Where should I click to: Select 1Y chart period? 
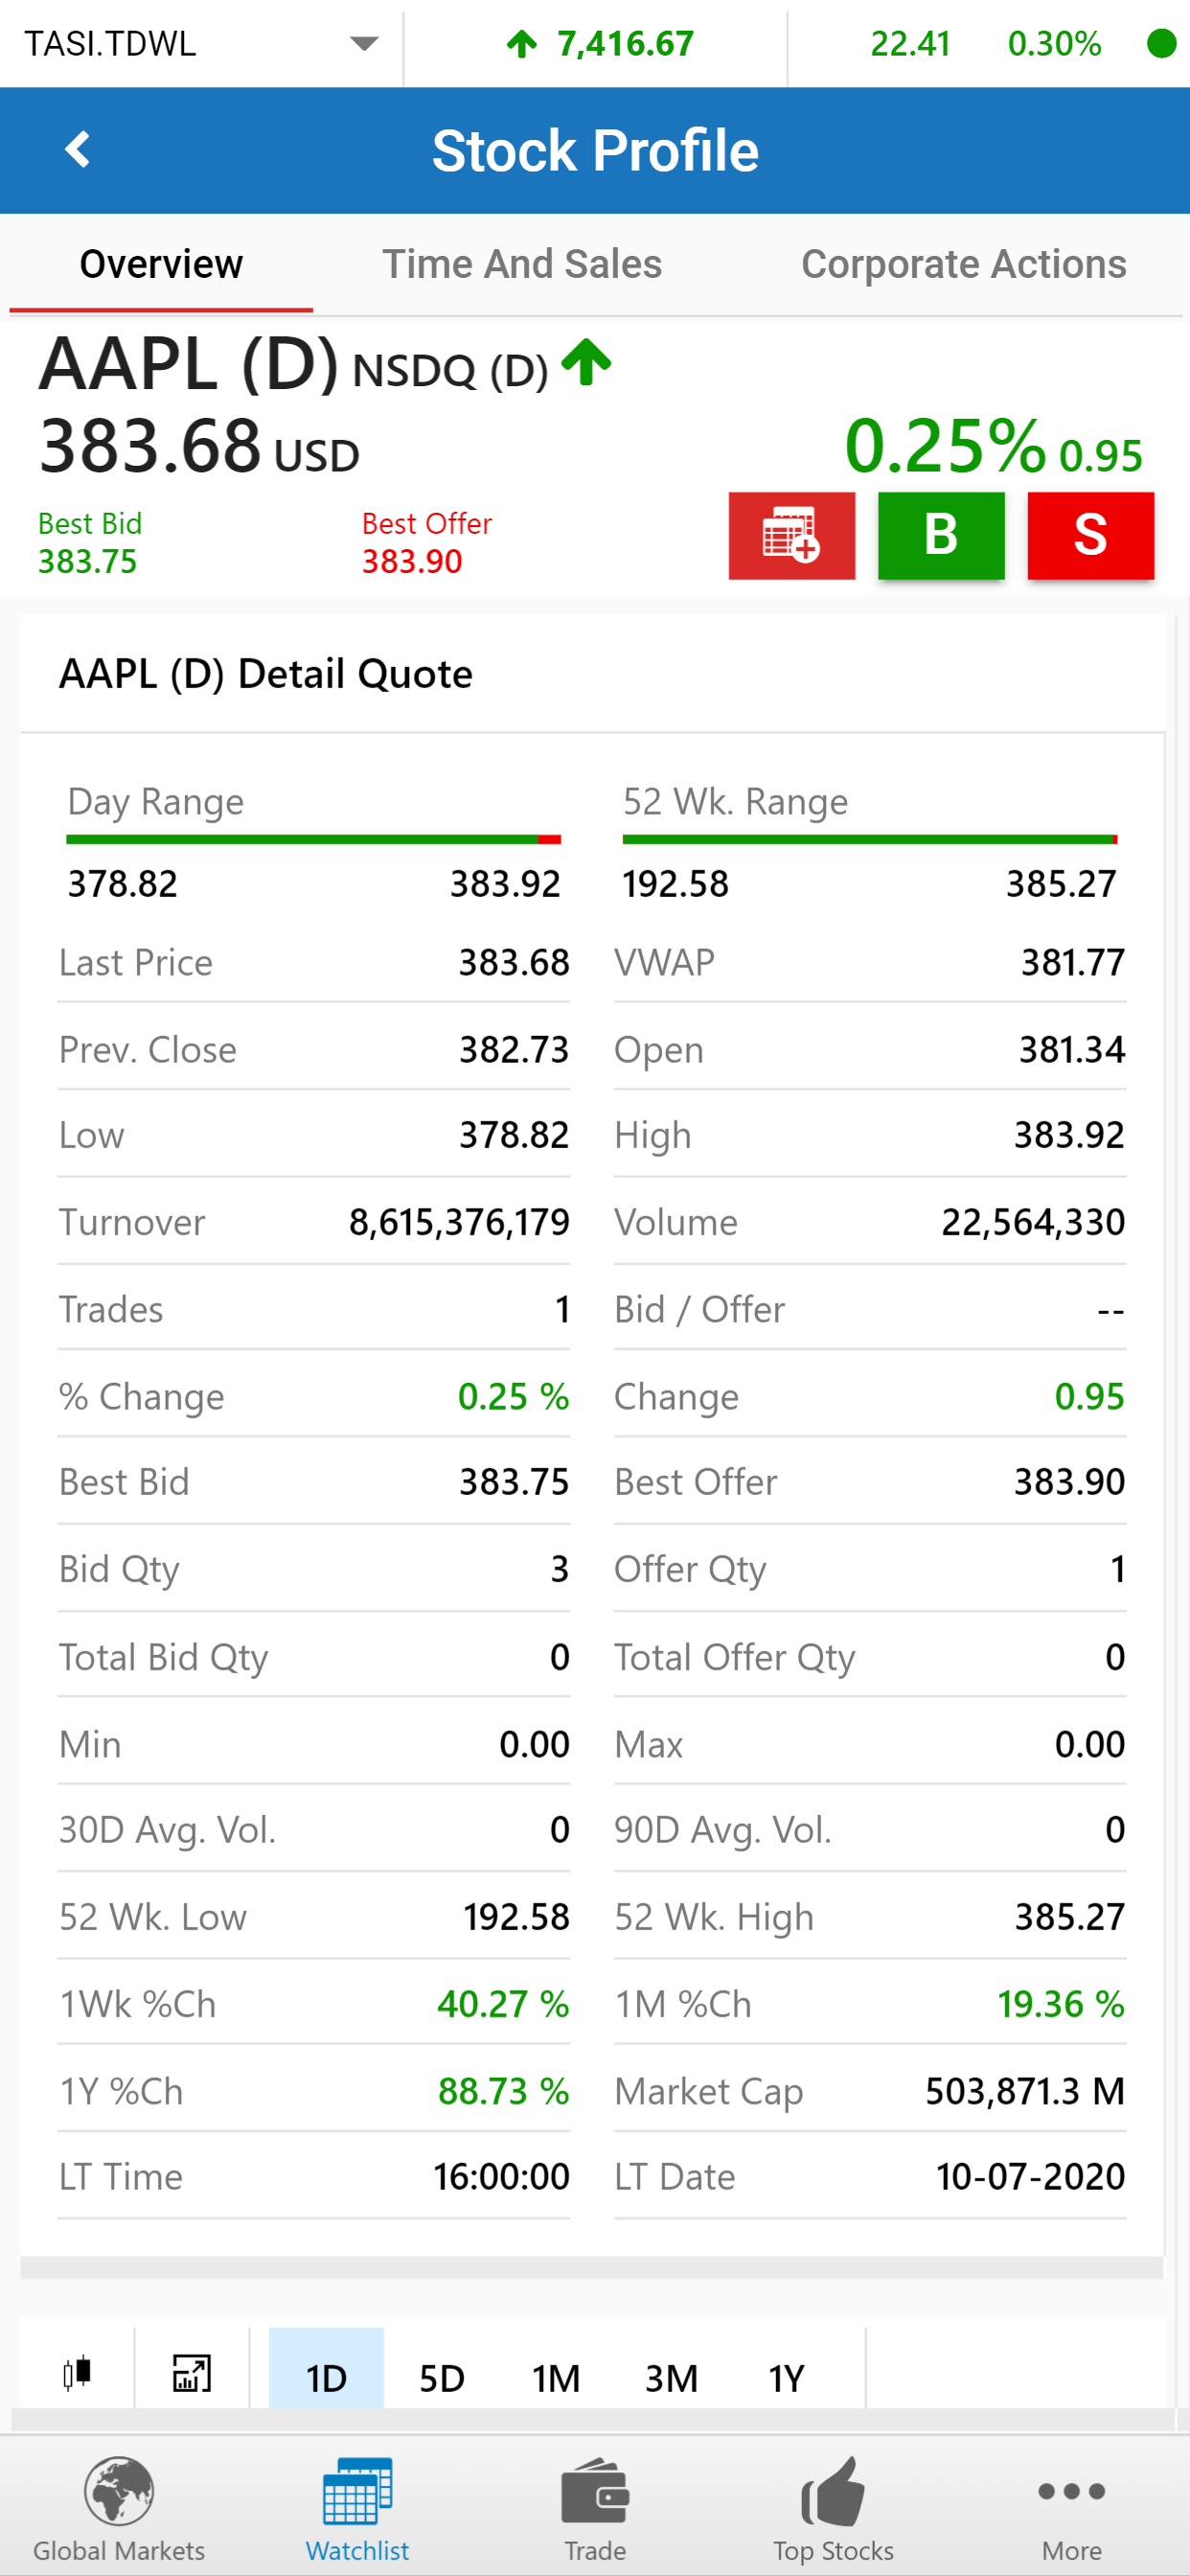pyautogui.click(x=786, y=2377)
